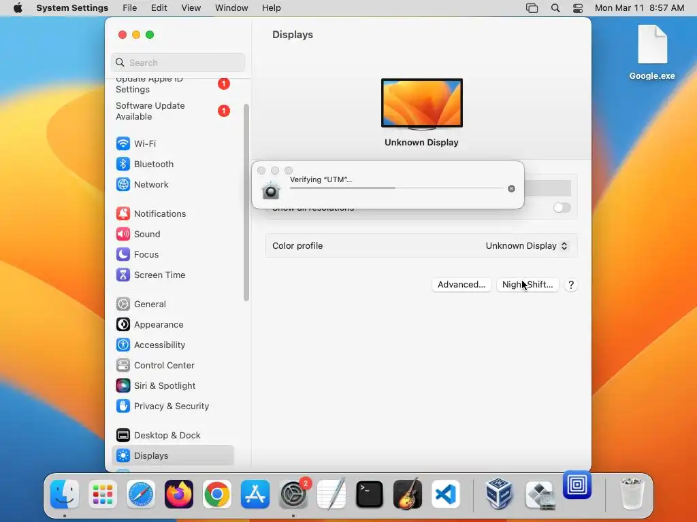
Task: Open Displays help question mark
Action: point(571,285)
